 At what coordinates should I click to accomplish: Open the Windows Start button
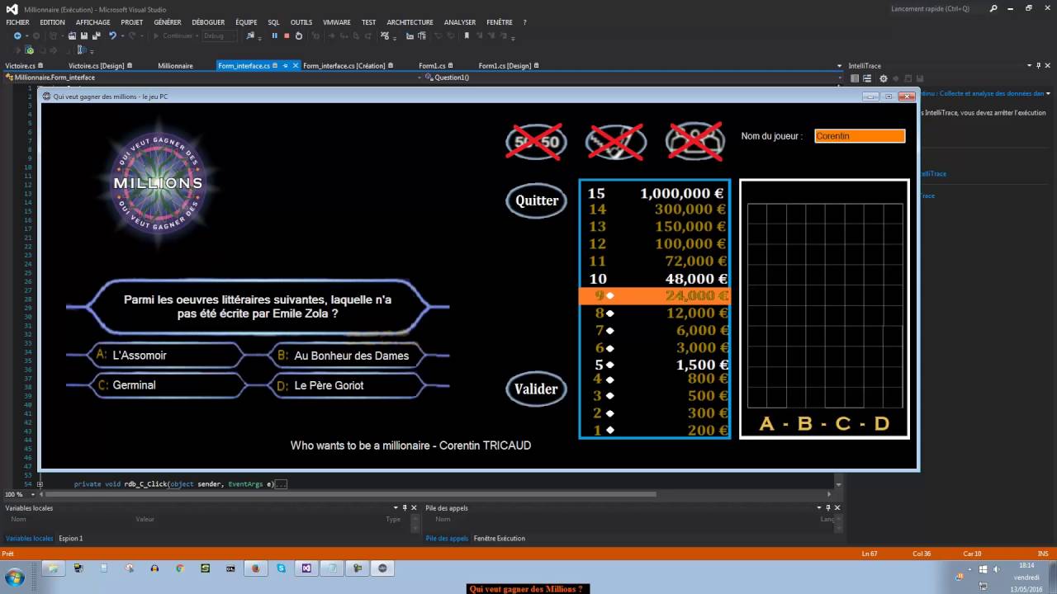pos(15,577)
